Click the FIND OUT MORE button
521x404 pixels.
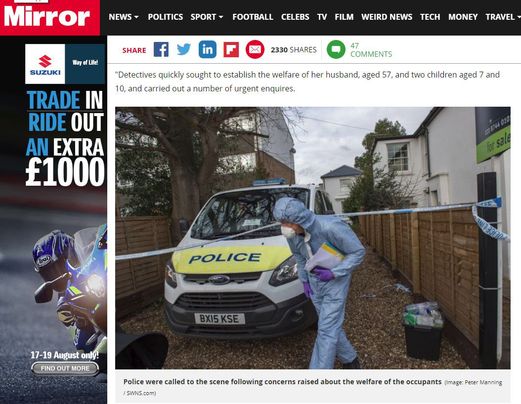65,368
